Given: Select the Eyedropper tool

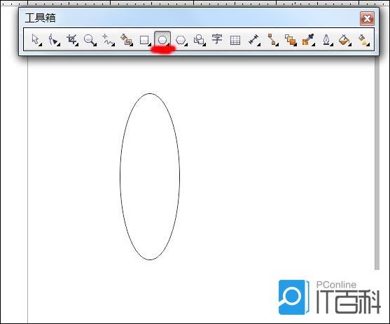Looking at the screenshot, I should click(308, 39).
